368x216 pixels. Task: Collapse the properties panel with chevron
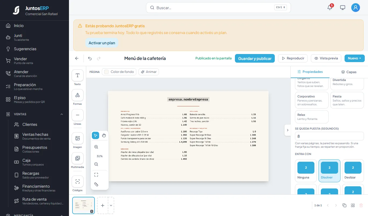coord(287,130)
